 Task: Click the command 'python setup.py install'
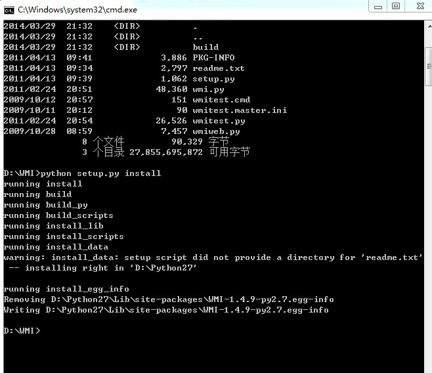[101, 173]
